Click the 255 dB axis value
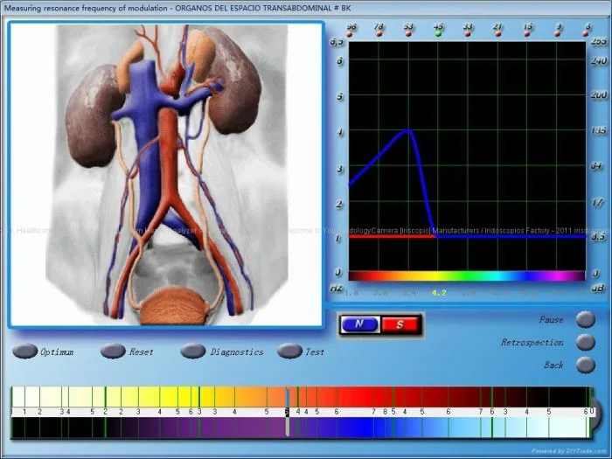Viewport: 612px width, 459px height. tap(598, 41)
